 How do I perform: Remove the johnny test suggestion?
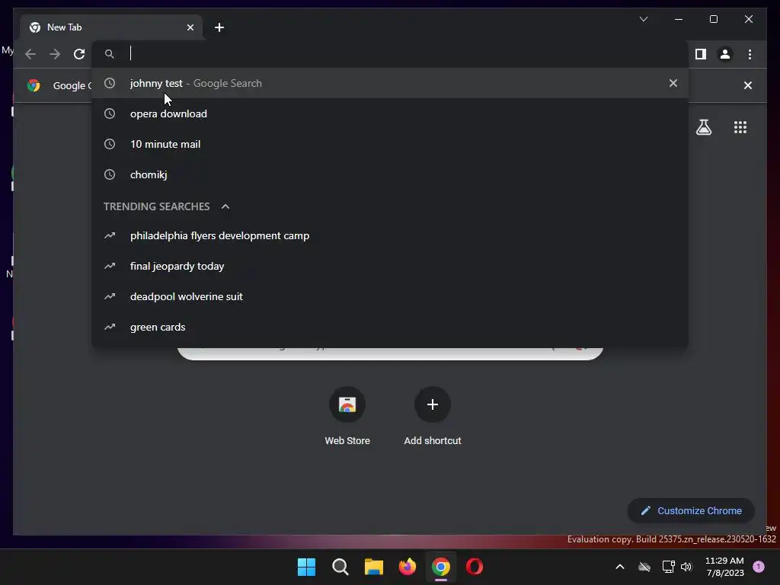pyautogui.click(x=673, y=83)
